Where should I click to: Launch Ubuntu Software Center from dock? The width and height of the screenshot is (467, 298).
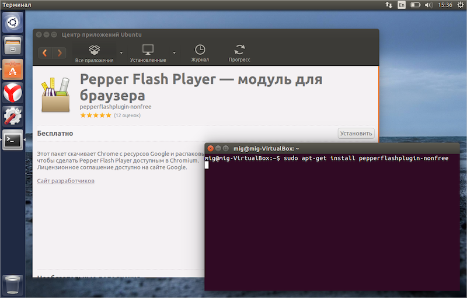[x=13, y=69]
